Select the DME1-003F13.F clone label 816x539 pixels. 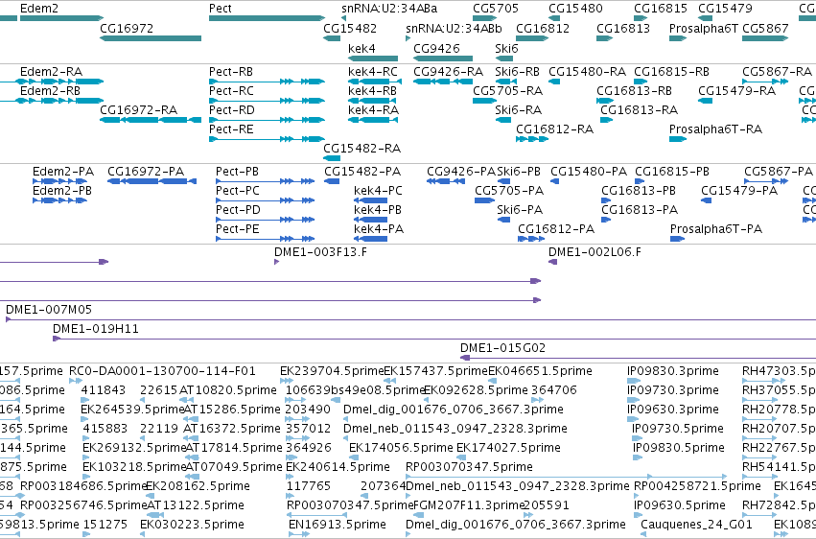pyautogui.click(x=320, y=252)
